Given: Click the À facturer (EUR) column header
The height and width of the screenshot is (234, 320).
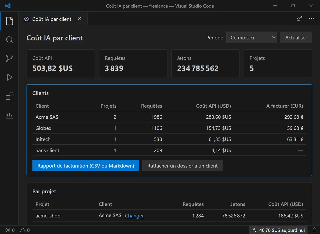Looking at the screenshot, I should click(x=285, y=106).
